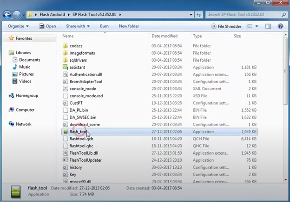Select the Authentication.dll file icon
Image resolution: width=290 pixels, height=202 pixels.
click(x=65, y=74)
